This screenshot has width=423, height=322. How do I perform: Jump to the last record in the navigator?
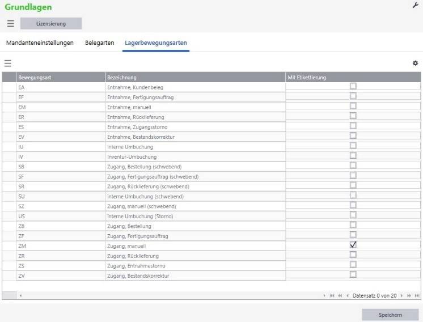coord(417,295)
